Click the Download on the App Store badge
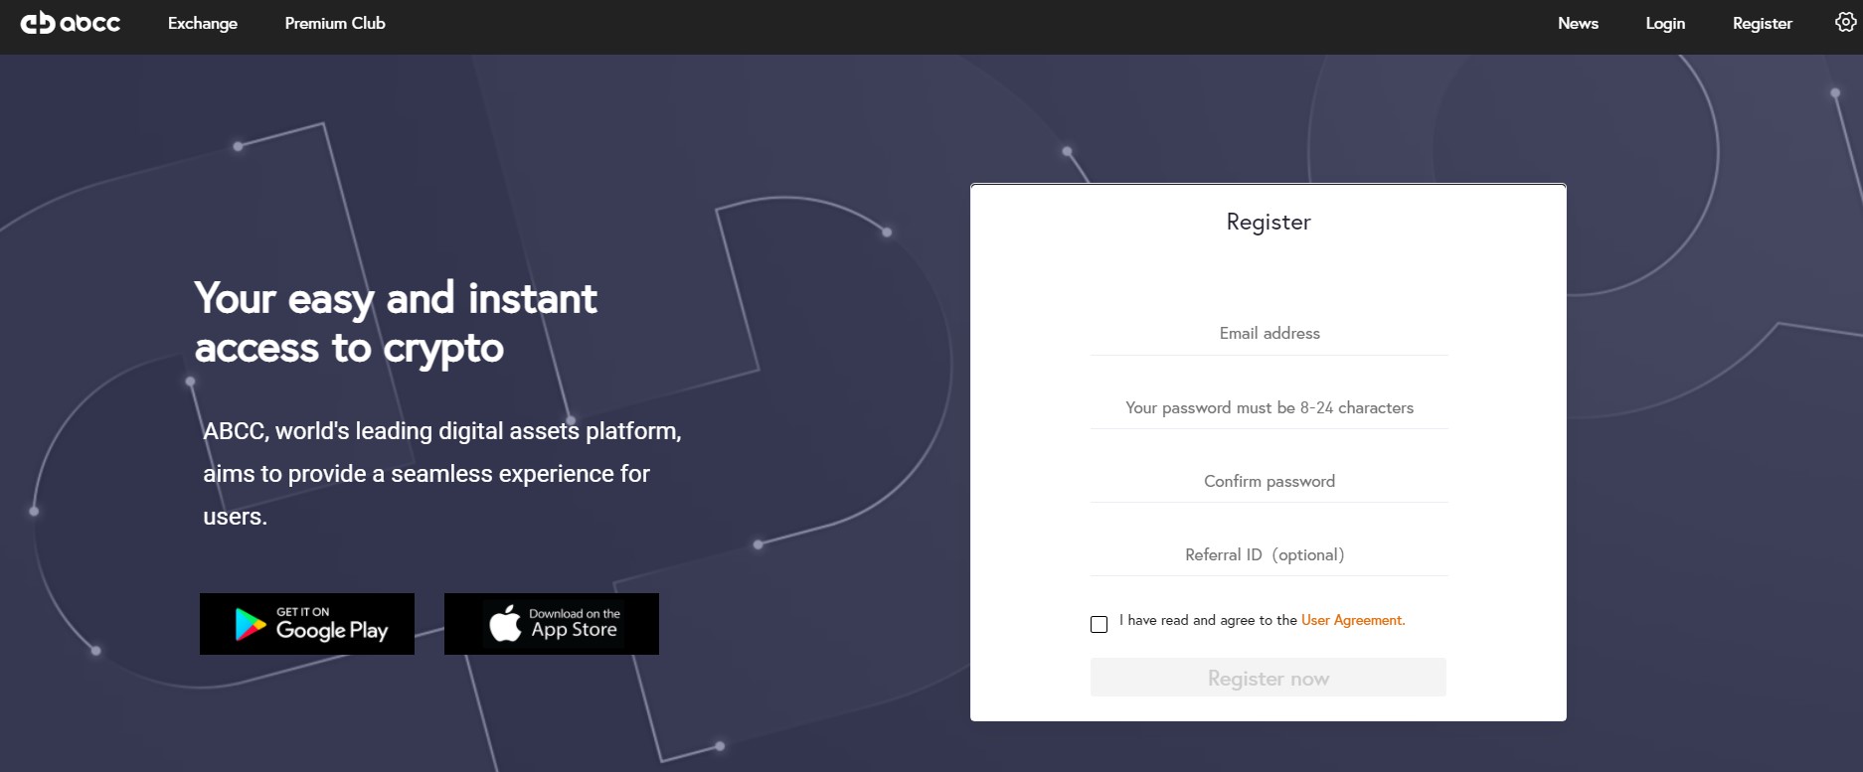This screenshot has height=772, width=1863. point(552,624)
